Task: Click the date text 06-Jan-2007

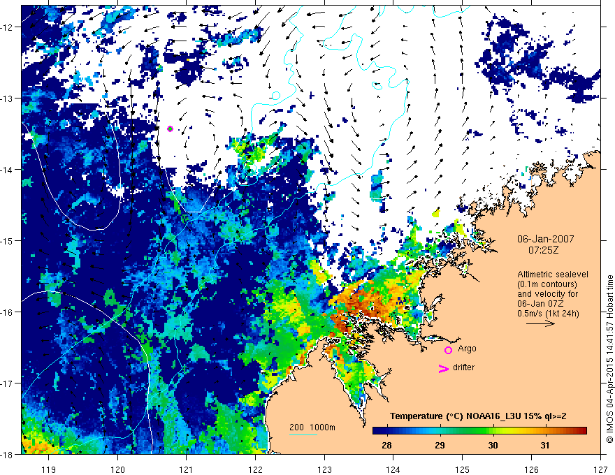Action: (546, 239)
